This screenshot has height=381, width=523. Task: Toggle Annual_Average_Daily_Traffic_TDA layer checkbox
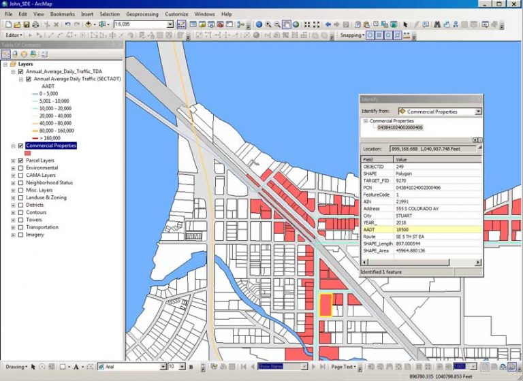pos(20,71)
